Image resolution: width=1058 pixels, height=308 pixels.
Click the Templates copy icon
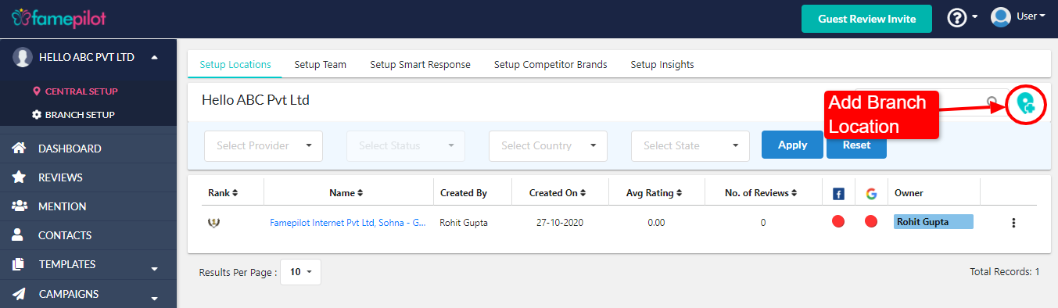coord(20,264)
